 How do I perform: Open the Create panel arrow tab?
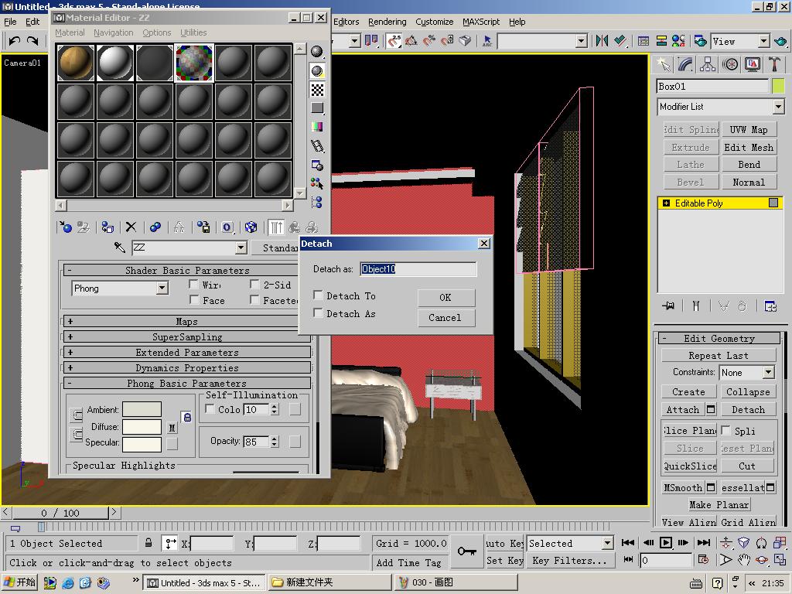click(663, 64)
